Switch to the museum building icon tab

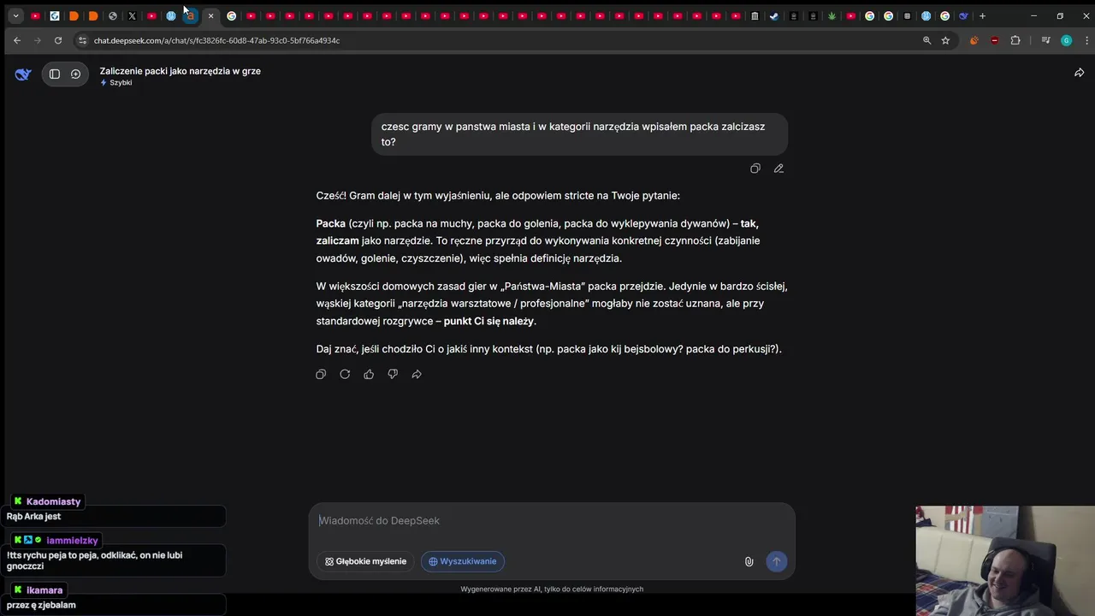point(755,15)
